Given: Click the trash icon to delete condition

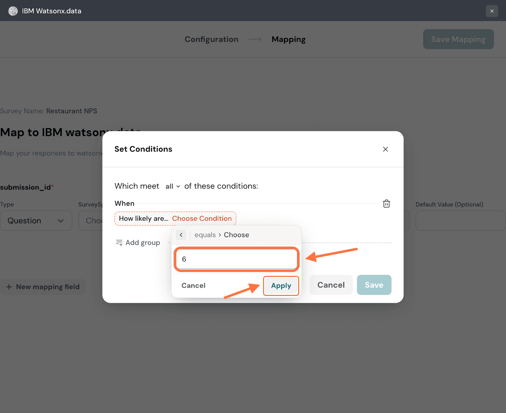Looking at the screenshot, I should tap(386, 203).
